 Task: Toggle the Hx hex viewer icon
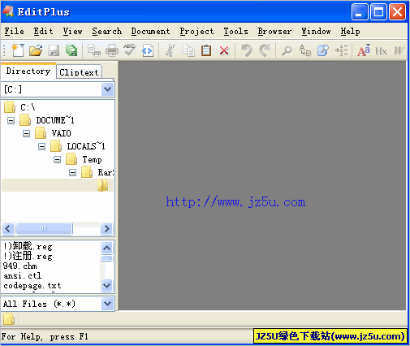click(381, 51)
